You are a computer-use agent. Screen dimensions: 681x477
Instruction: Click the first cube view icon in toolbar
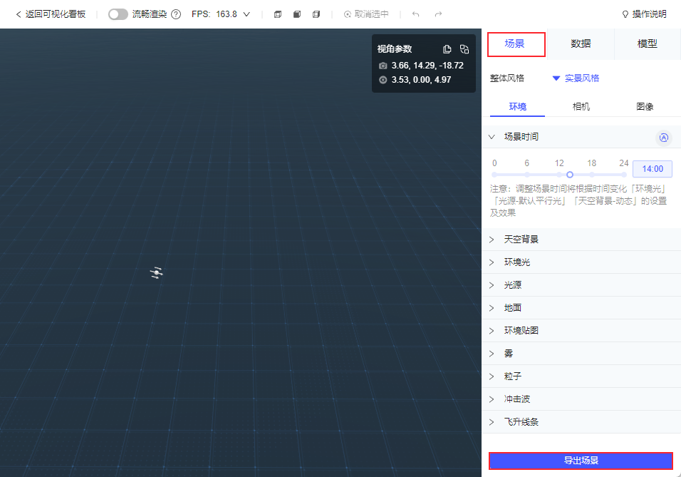click(278, 14)
